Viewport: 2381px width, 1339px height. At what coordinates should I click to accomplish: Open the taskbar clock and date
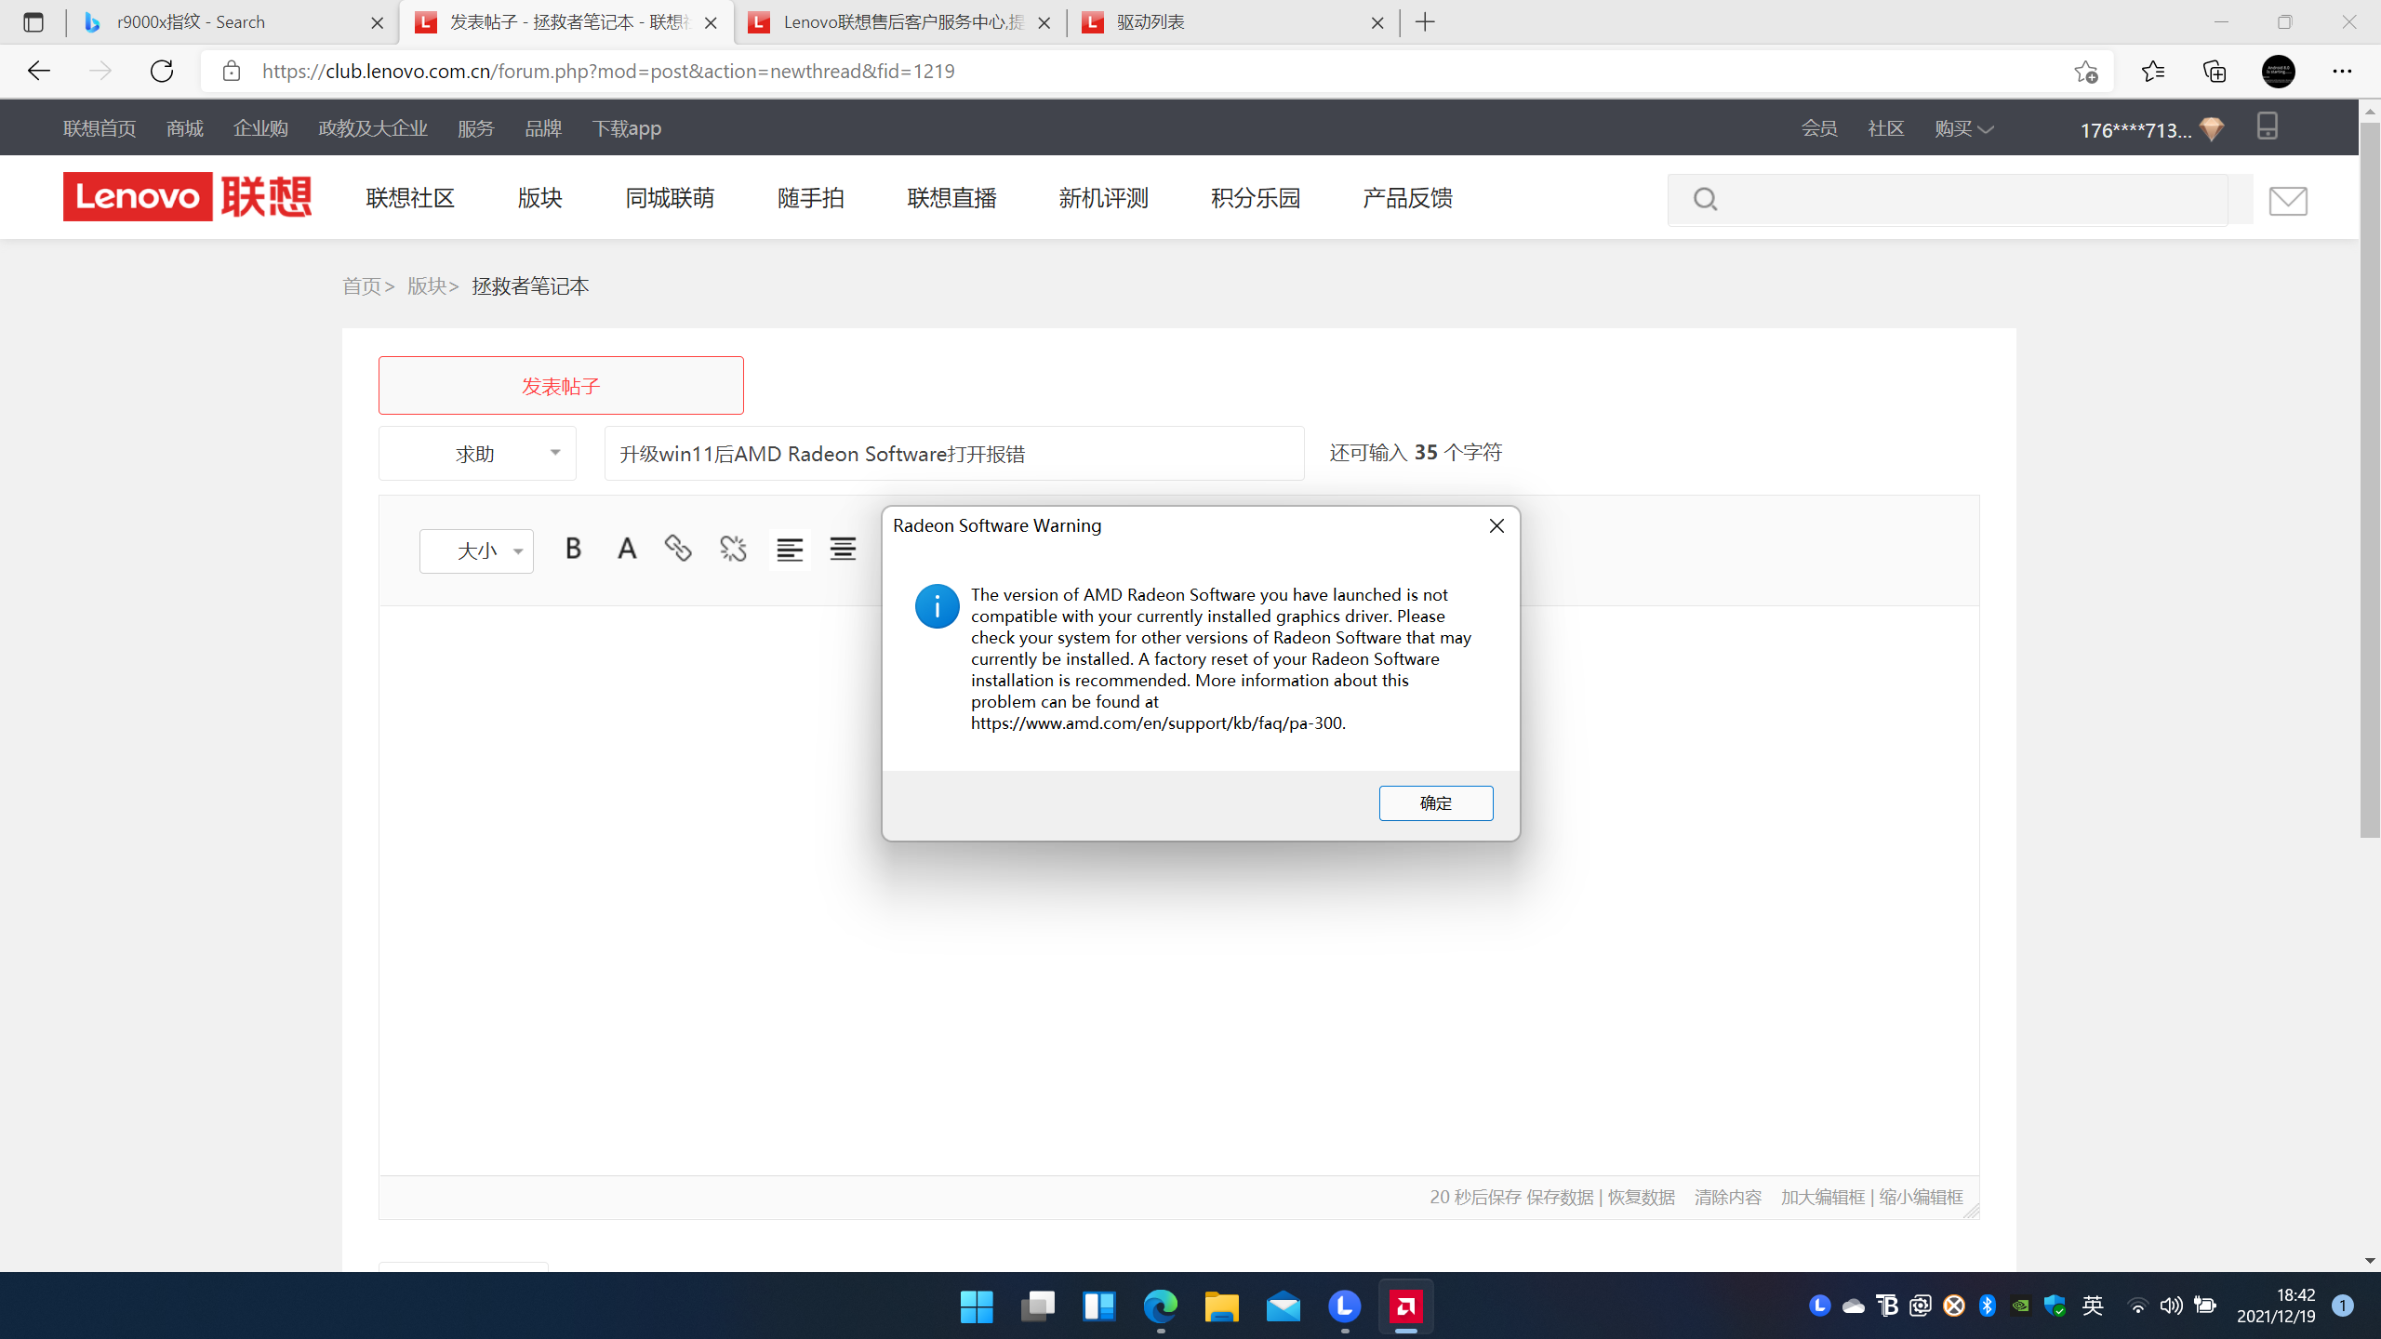pos(2276,1306)
